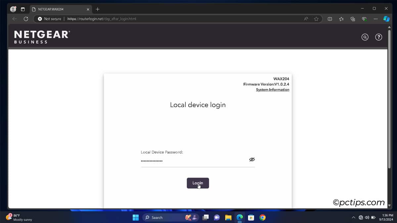397x223 pixels.
Task: Open the Edge Collections icon
Action: (353, 19)
